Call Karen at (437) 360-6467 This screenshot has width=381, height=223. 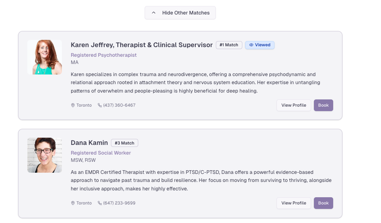point(119,105)
